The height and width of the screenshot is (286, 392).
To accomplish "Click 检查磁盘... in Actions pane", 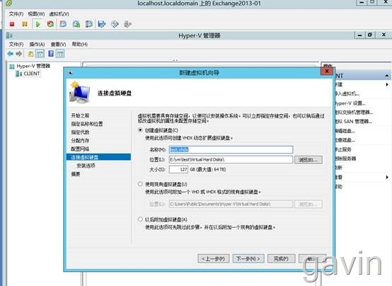I will [x=345, y=140].
